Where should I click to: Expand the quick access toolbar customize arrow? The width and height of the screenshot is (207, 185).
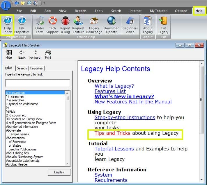[44, 3]
